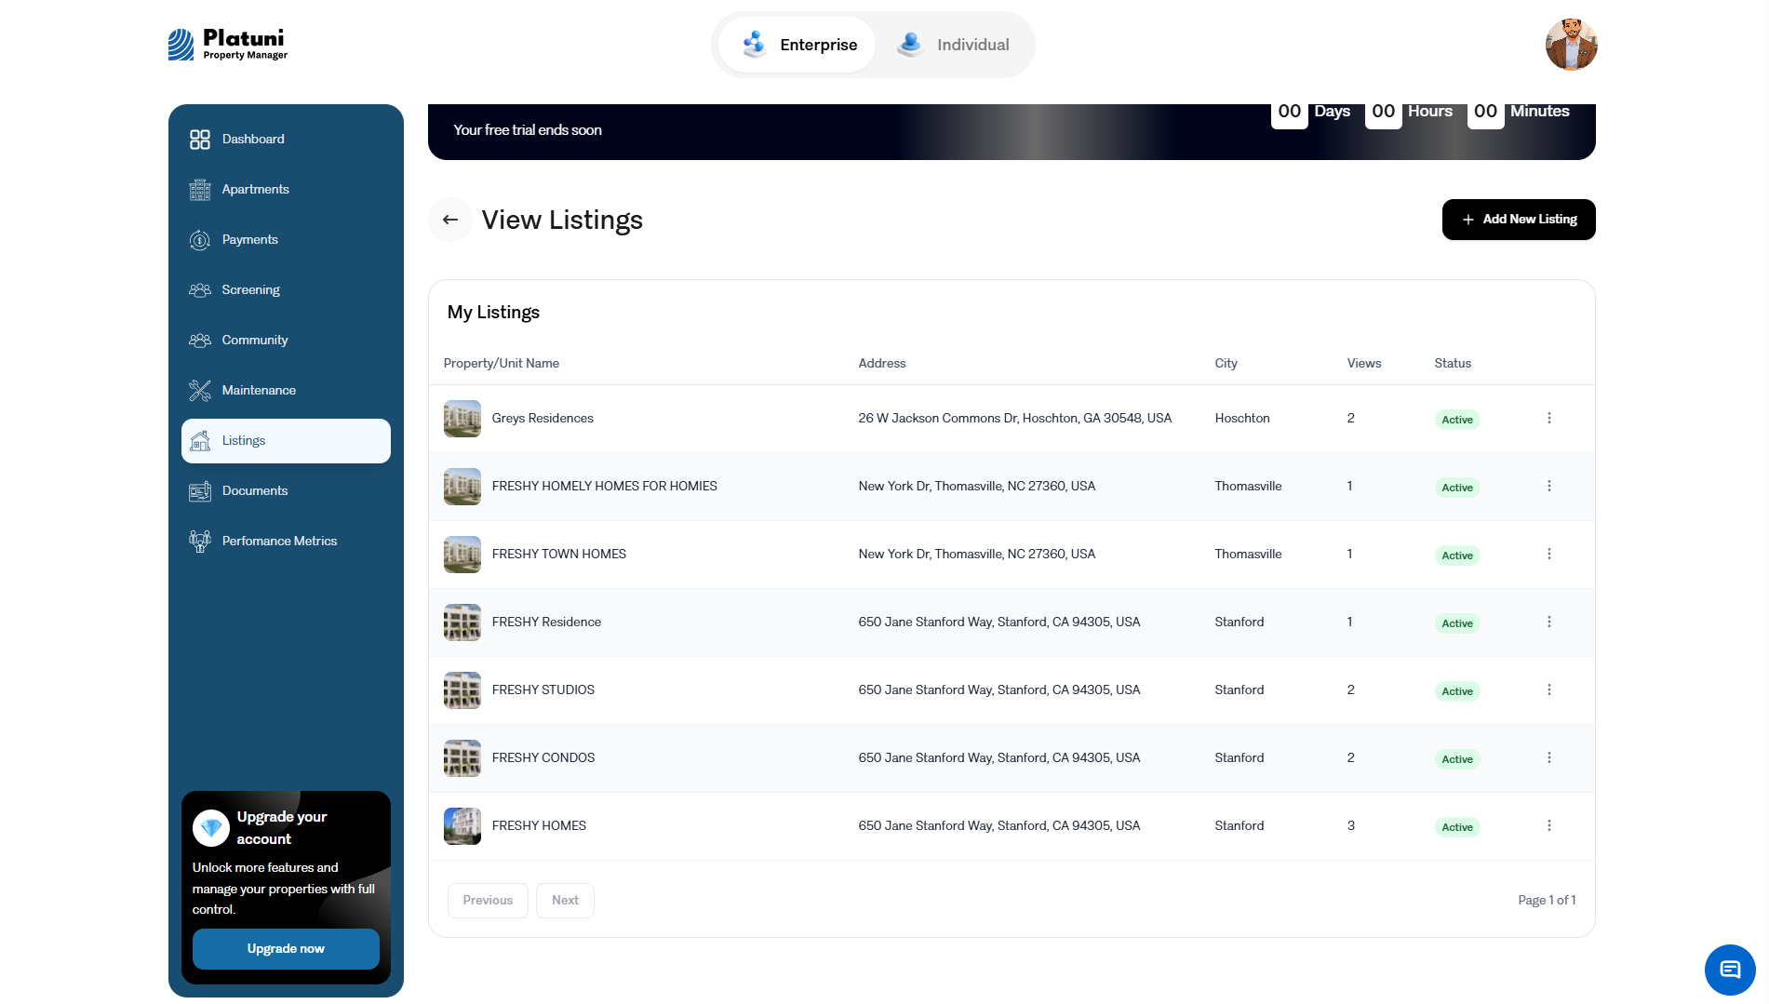Click the Screening people icon
The image size is (1769, 1004).
click(x=200, y=290)
